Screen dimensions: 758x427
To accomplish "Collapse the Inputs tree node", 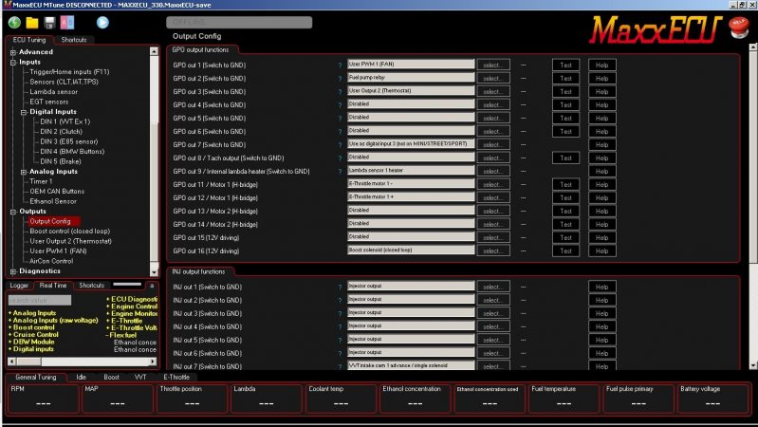I will pyautogui.click(x=13, y=63).
